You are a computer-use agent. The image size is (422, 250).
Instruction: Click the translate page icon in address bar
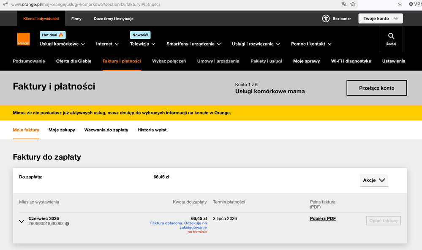pos(344,4)
